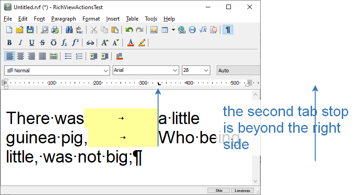Viewport: 356px width, 195px height.
Task: Toggle show paragraph marks button
Action: tap(228, 30)
